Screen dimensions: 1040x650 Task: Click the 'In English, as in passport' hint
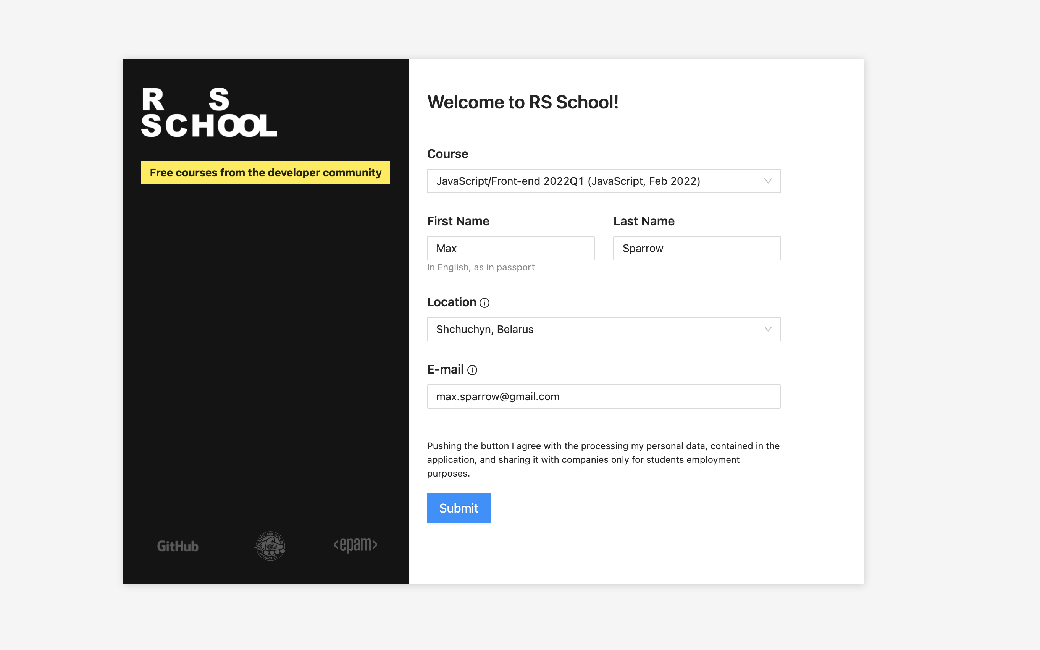click(480, 267)
